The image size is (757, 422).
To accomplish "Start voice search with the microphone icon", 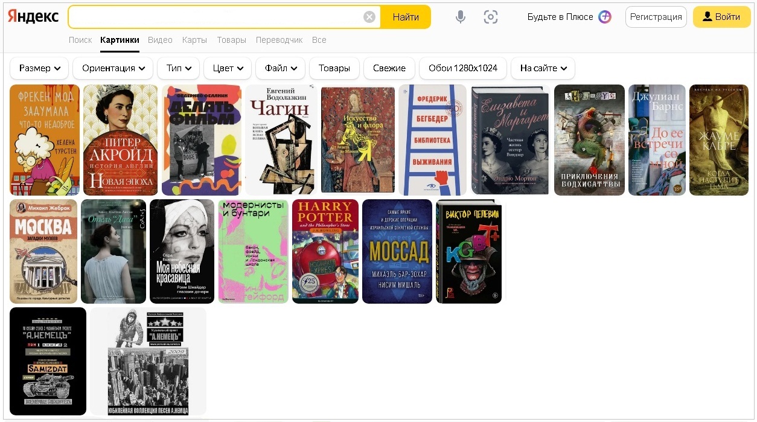I will click(x=461, y=17).
